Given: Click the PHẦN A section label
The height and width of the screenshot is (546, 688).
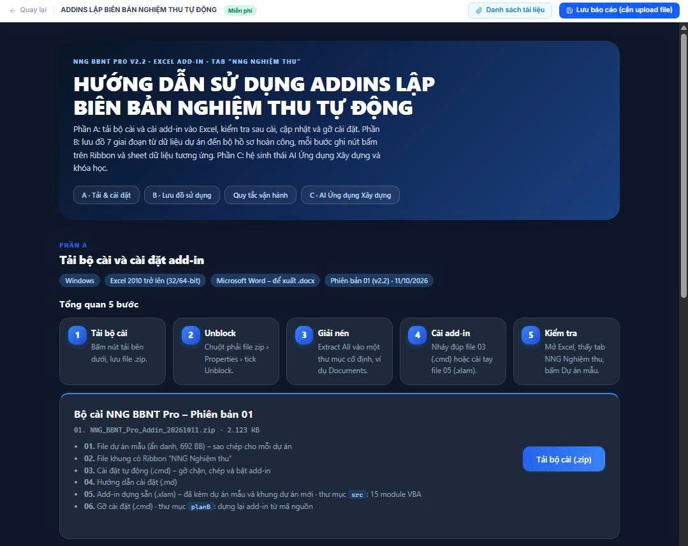Looking at the screenshot, I should coord(73,246).
